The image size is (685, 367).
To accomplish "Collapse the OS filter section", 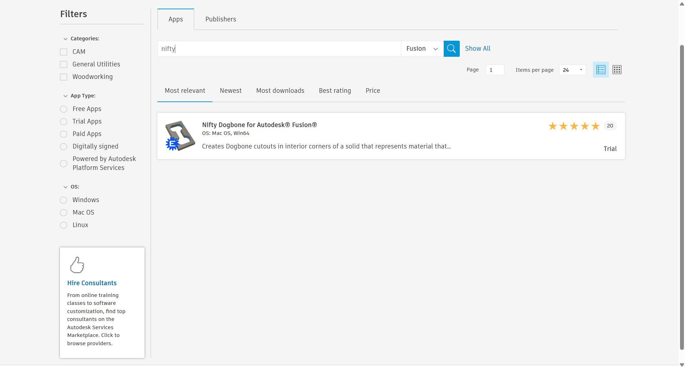I will [x=65, y=187].
